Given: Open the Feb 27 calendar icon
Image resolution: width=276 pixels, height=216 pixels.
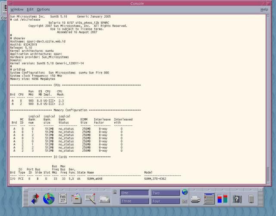Looking at the screenshot, I should click(63, 199).
